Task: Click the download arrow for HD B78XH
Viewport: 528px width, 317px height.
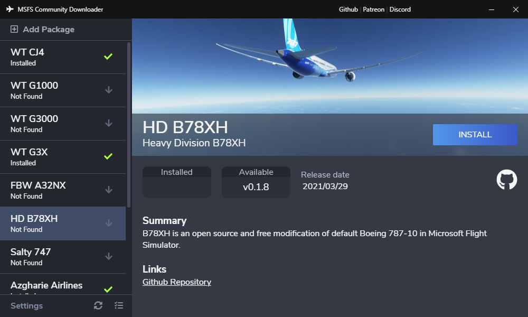Action: click(x=108, y=223)
